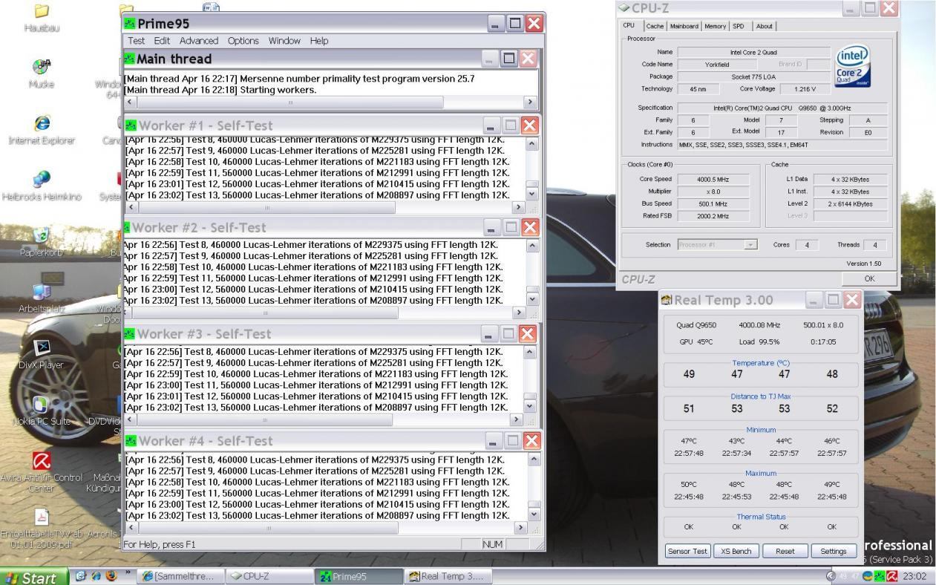This screenshot has width=936, height=585.
Task: Switch to Sammelthread taskbar item
Action: click(x=182, y=577)
